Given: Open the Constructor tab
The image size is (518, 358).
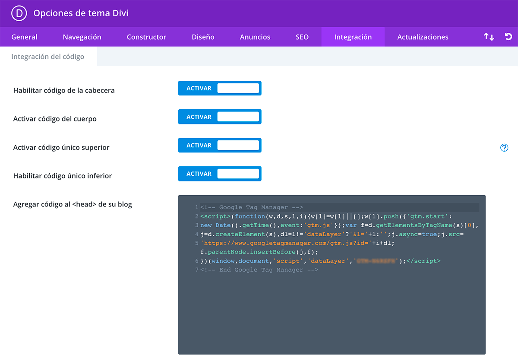Looking at the screenshot, I should click(x=146, y=37).
